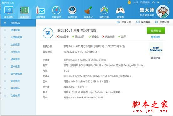Click the 主板 motherboard value with 100 Series
The width and height of the screenshot is (173, 116).
pos(104,65)
